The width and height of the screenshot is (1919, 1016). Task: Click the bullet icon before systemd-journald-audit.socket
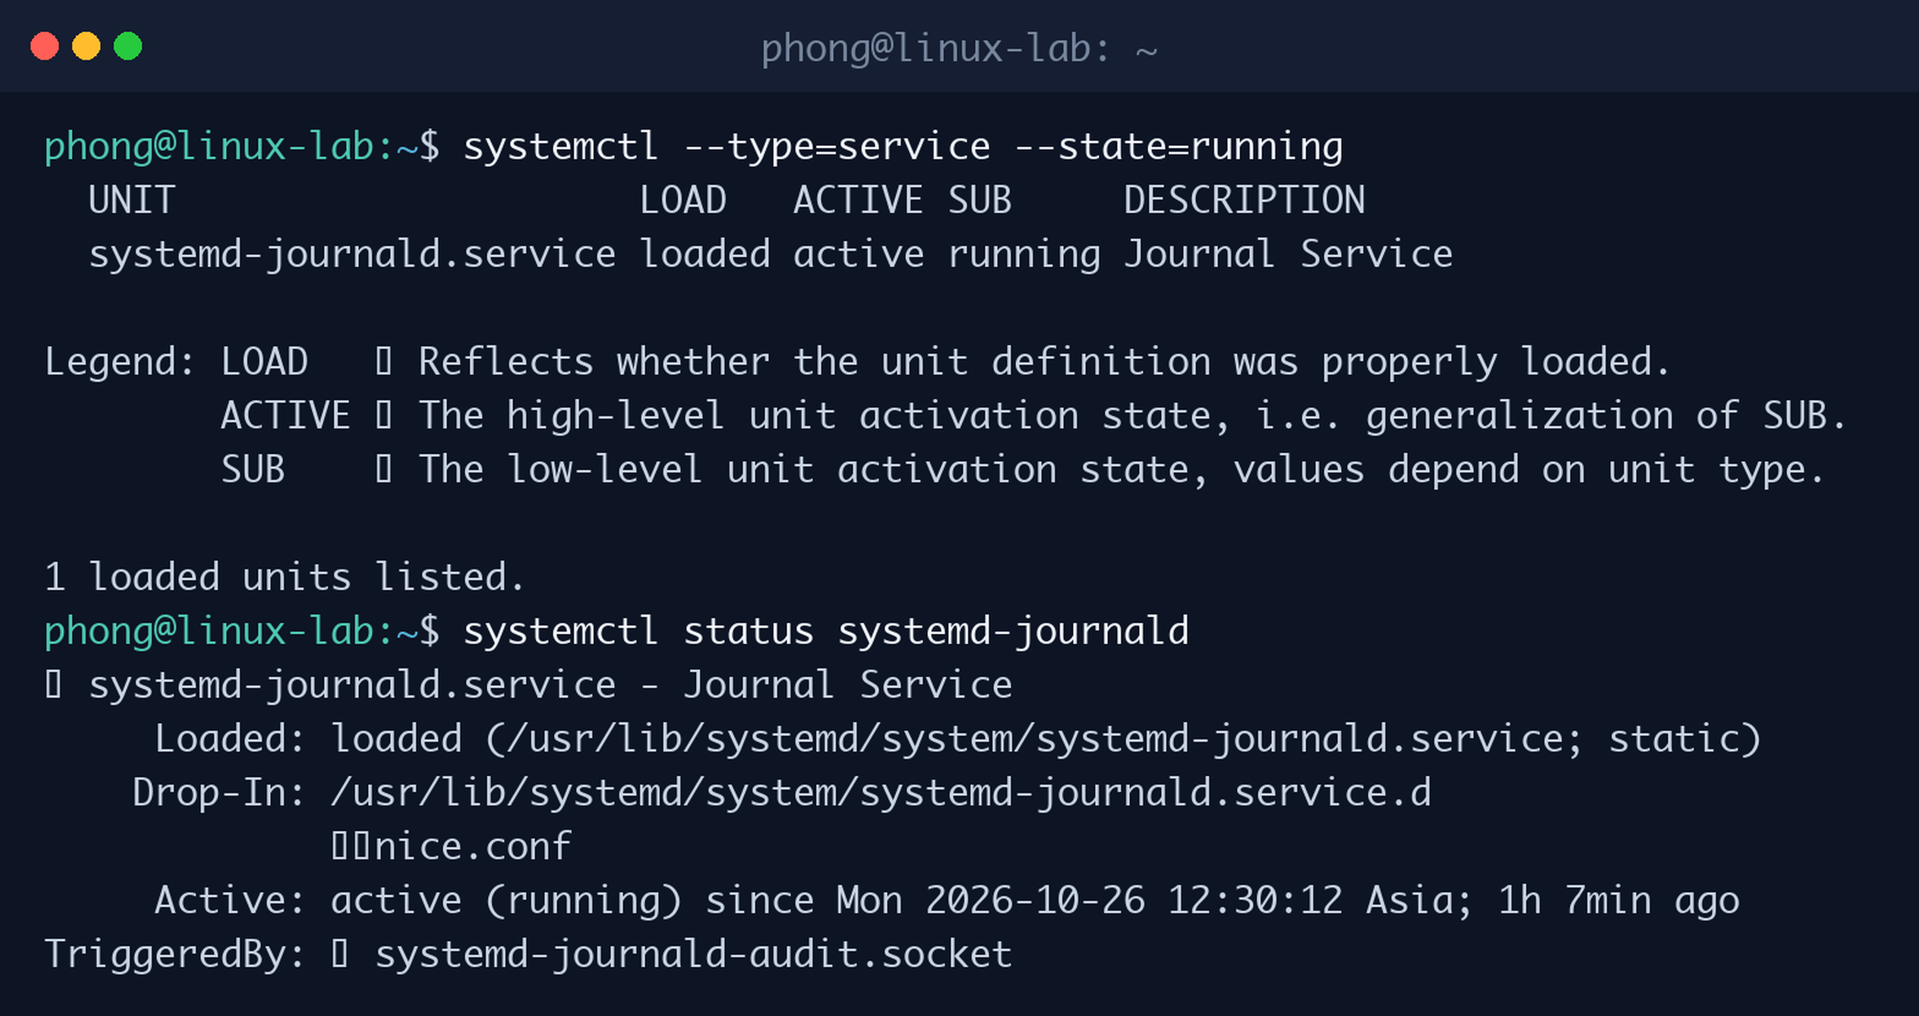coord(340,954)
